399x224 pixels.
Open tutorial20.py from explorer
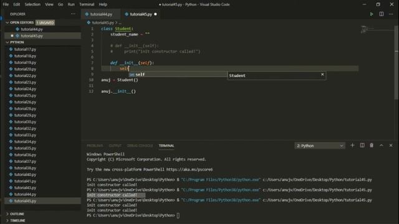pos(25,69)
